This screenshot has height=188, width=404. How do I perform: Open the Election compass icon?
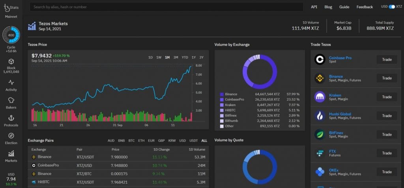tap(11, 136)
